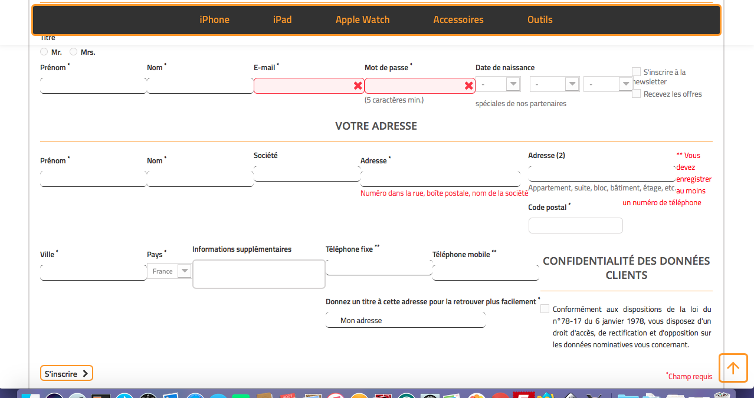The image size is (754, 398).
Task: Open the iPad menu
Action: (282, 19)
